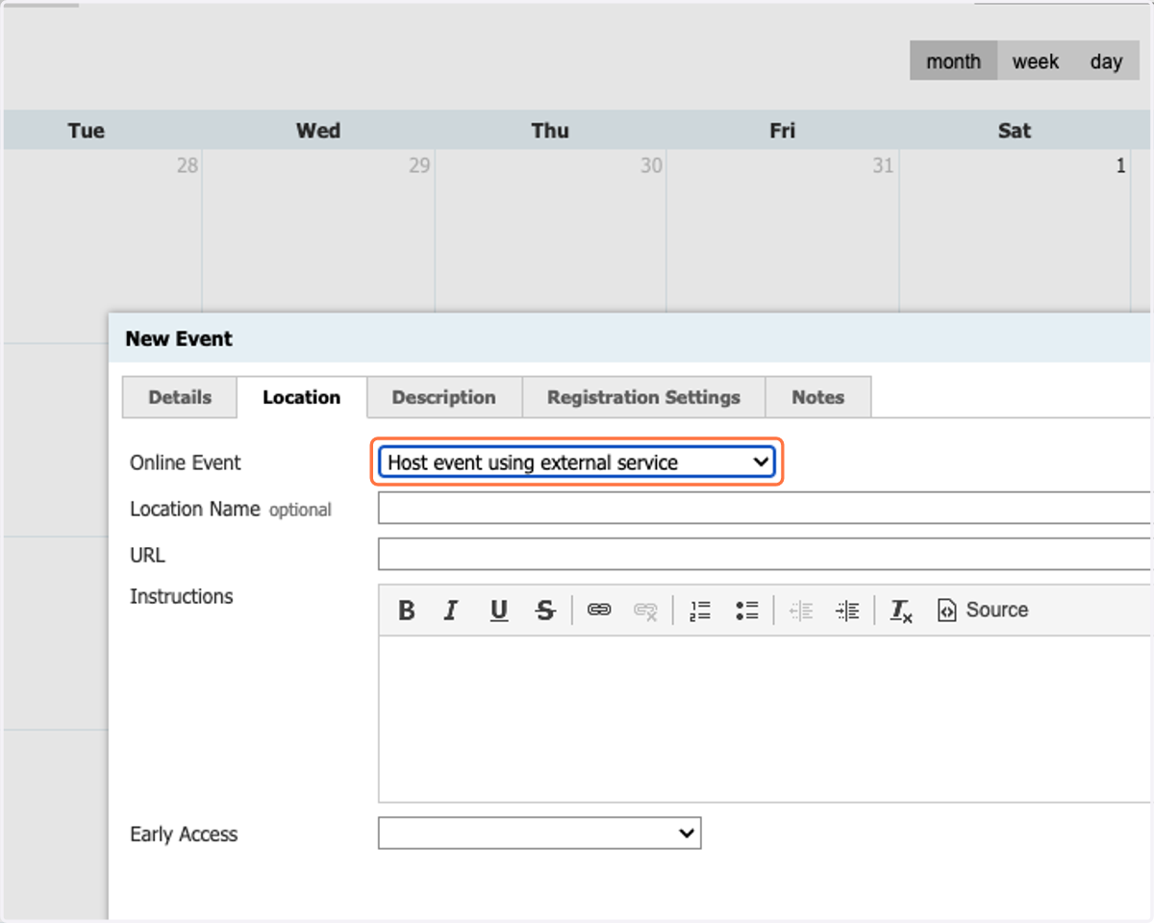1154x923 pixels.
Task: Click the URL input field
Action: (x=765, y=554)
